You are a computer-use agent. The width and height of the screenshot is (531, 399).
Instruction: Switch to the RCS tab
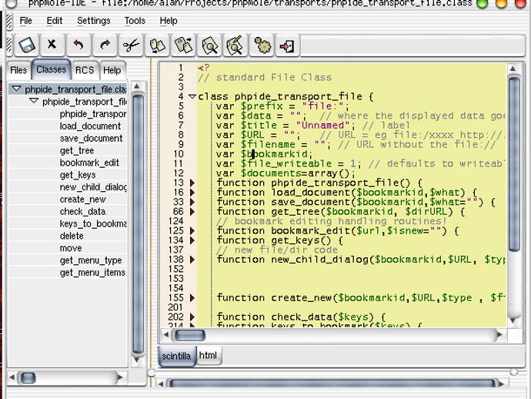click(x=85, y=71)
